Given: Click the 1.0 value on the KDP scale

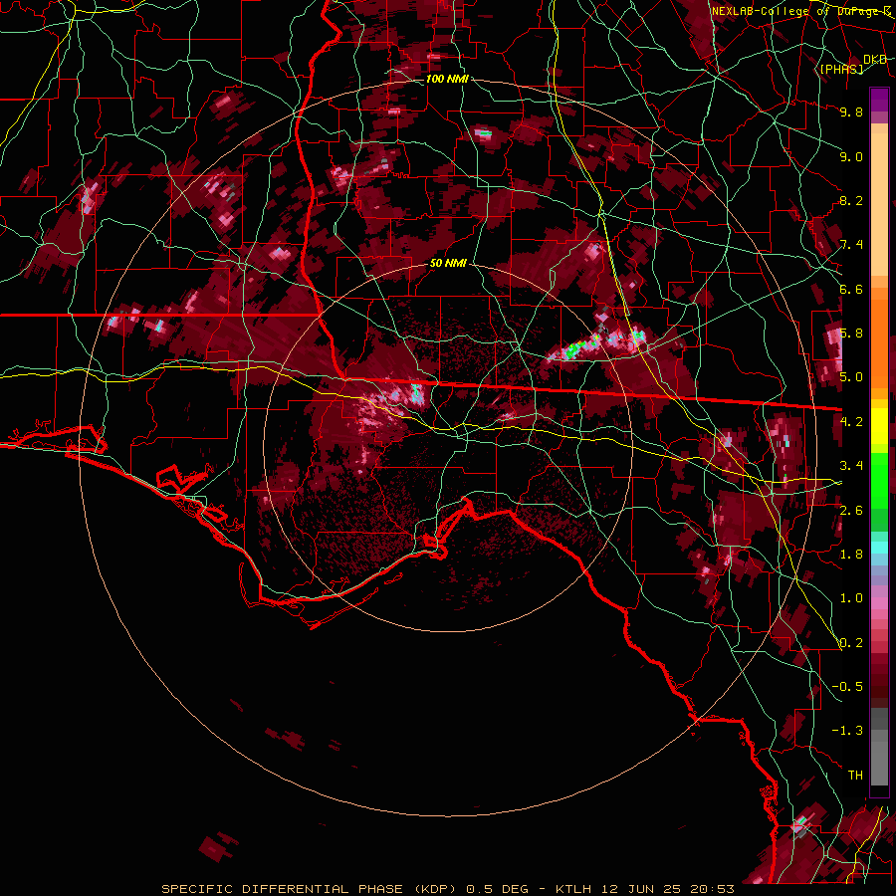Looking at the screenshot, I should coord(851,598).
